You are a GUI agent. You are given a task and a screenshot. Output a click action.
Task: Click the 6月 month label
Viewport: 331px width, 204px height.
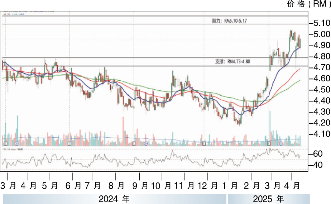click(73, 186)
